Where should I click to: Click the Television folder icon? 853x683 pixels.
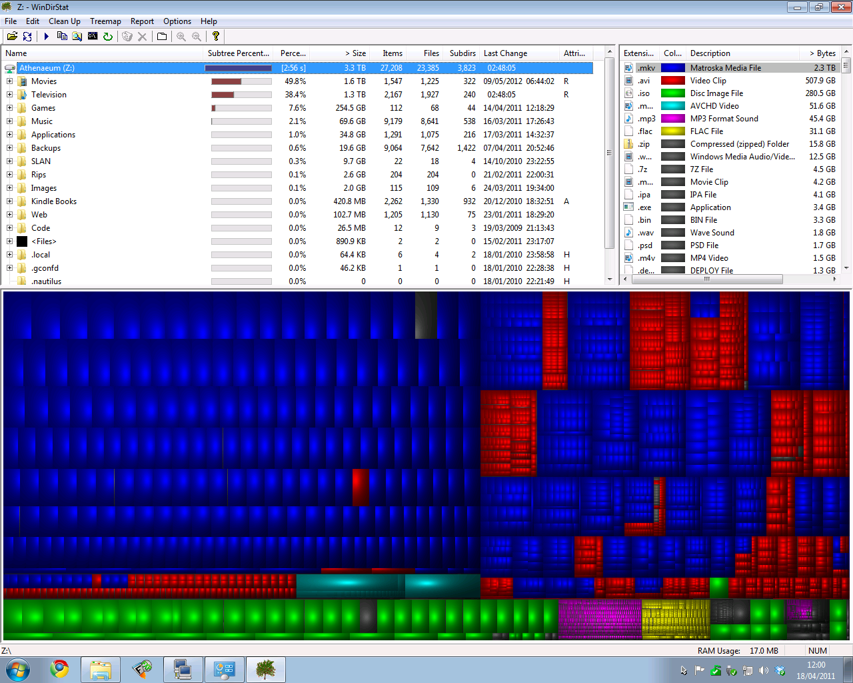coord(22,95)
